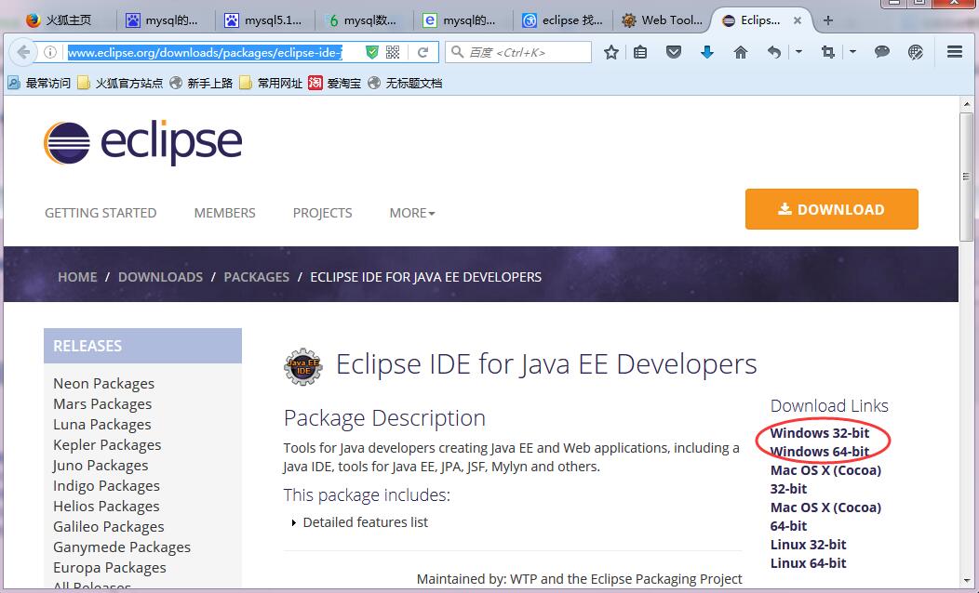Viewport: 979px width, 593px height.
Task: Open Indigo Packages release
Action: [106, 486]
